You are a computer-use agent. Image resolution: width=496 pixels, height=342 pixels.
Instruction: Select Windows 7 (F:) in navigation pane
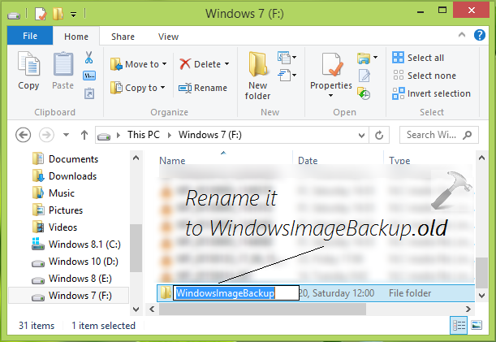click(x=69, y=296)
